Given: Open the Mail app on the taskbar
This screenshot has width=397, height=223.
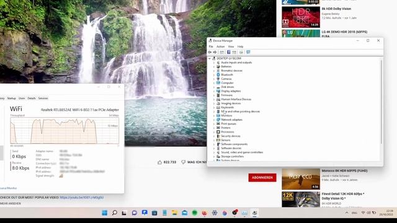Looking at the screenshot, I should pyautogui.click(x=185, y=213).
